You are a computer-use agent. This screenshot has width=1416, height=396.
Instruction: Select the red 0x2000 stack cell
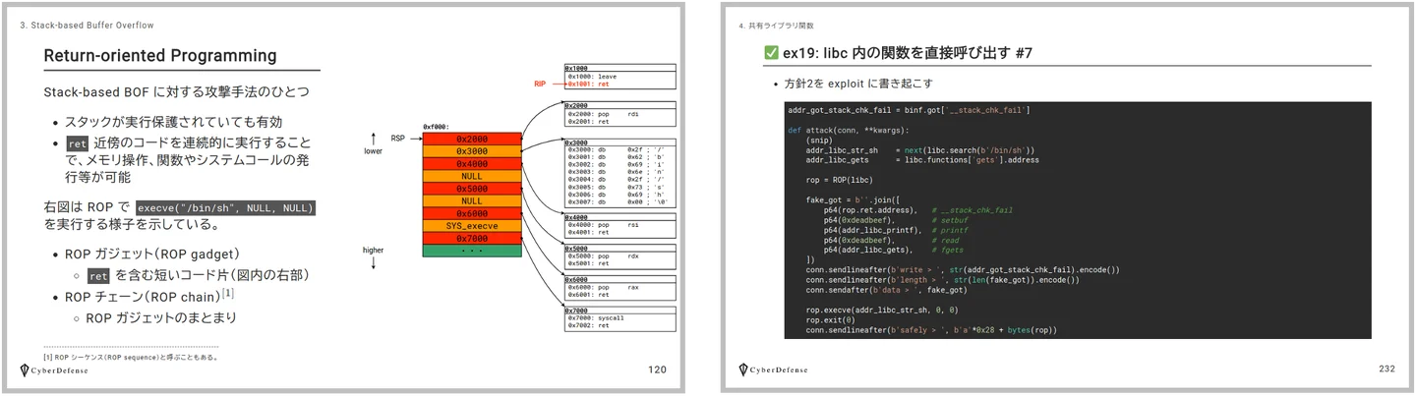point(471,140)
